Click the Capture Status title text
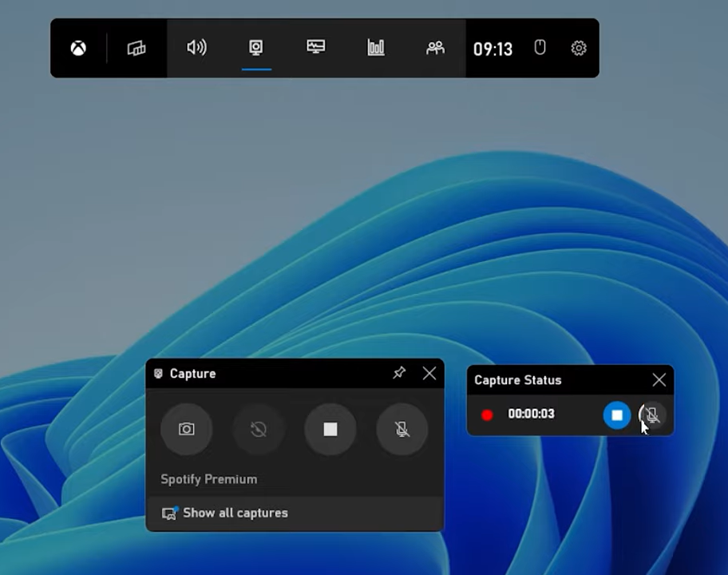 [518, 380]
